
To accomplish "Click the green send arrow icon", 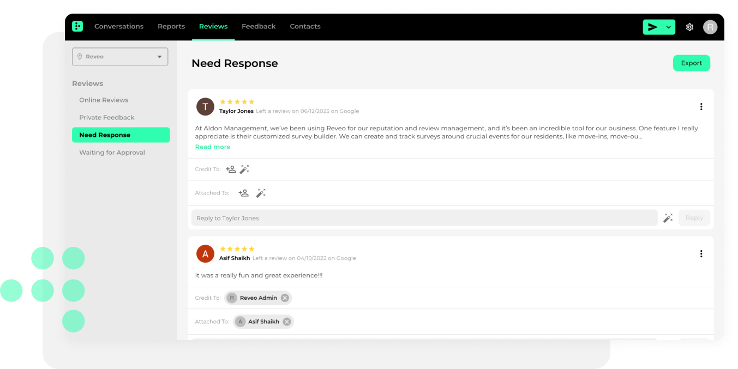I will 652,27.
